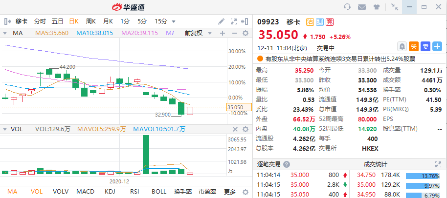Click the 华盛通 logo

[x=128, y=7]
